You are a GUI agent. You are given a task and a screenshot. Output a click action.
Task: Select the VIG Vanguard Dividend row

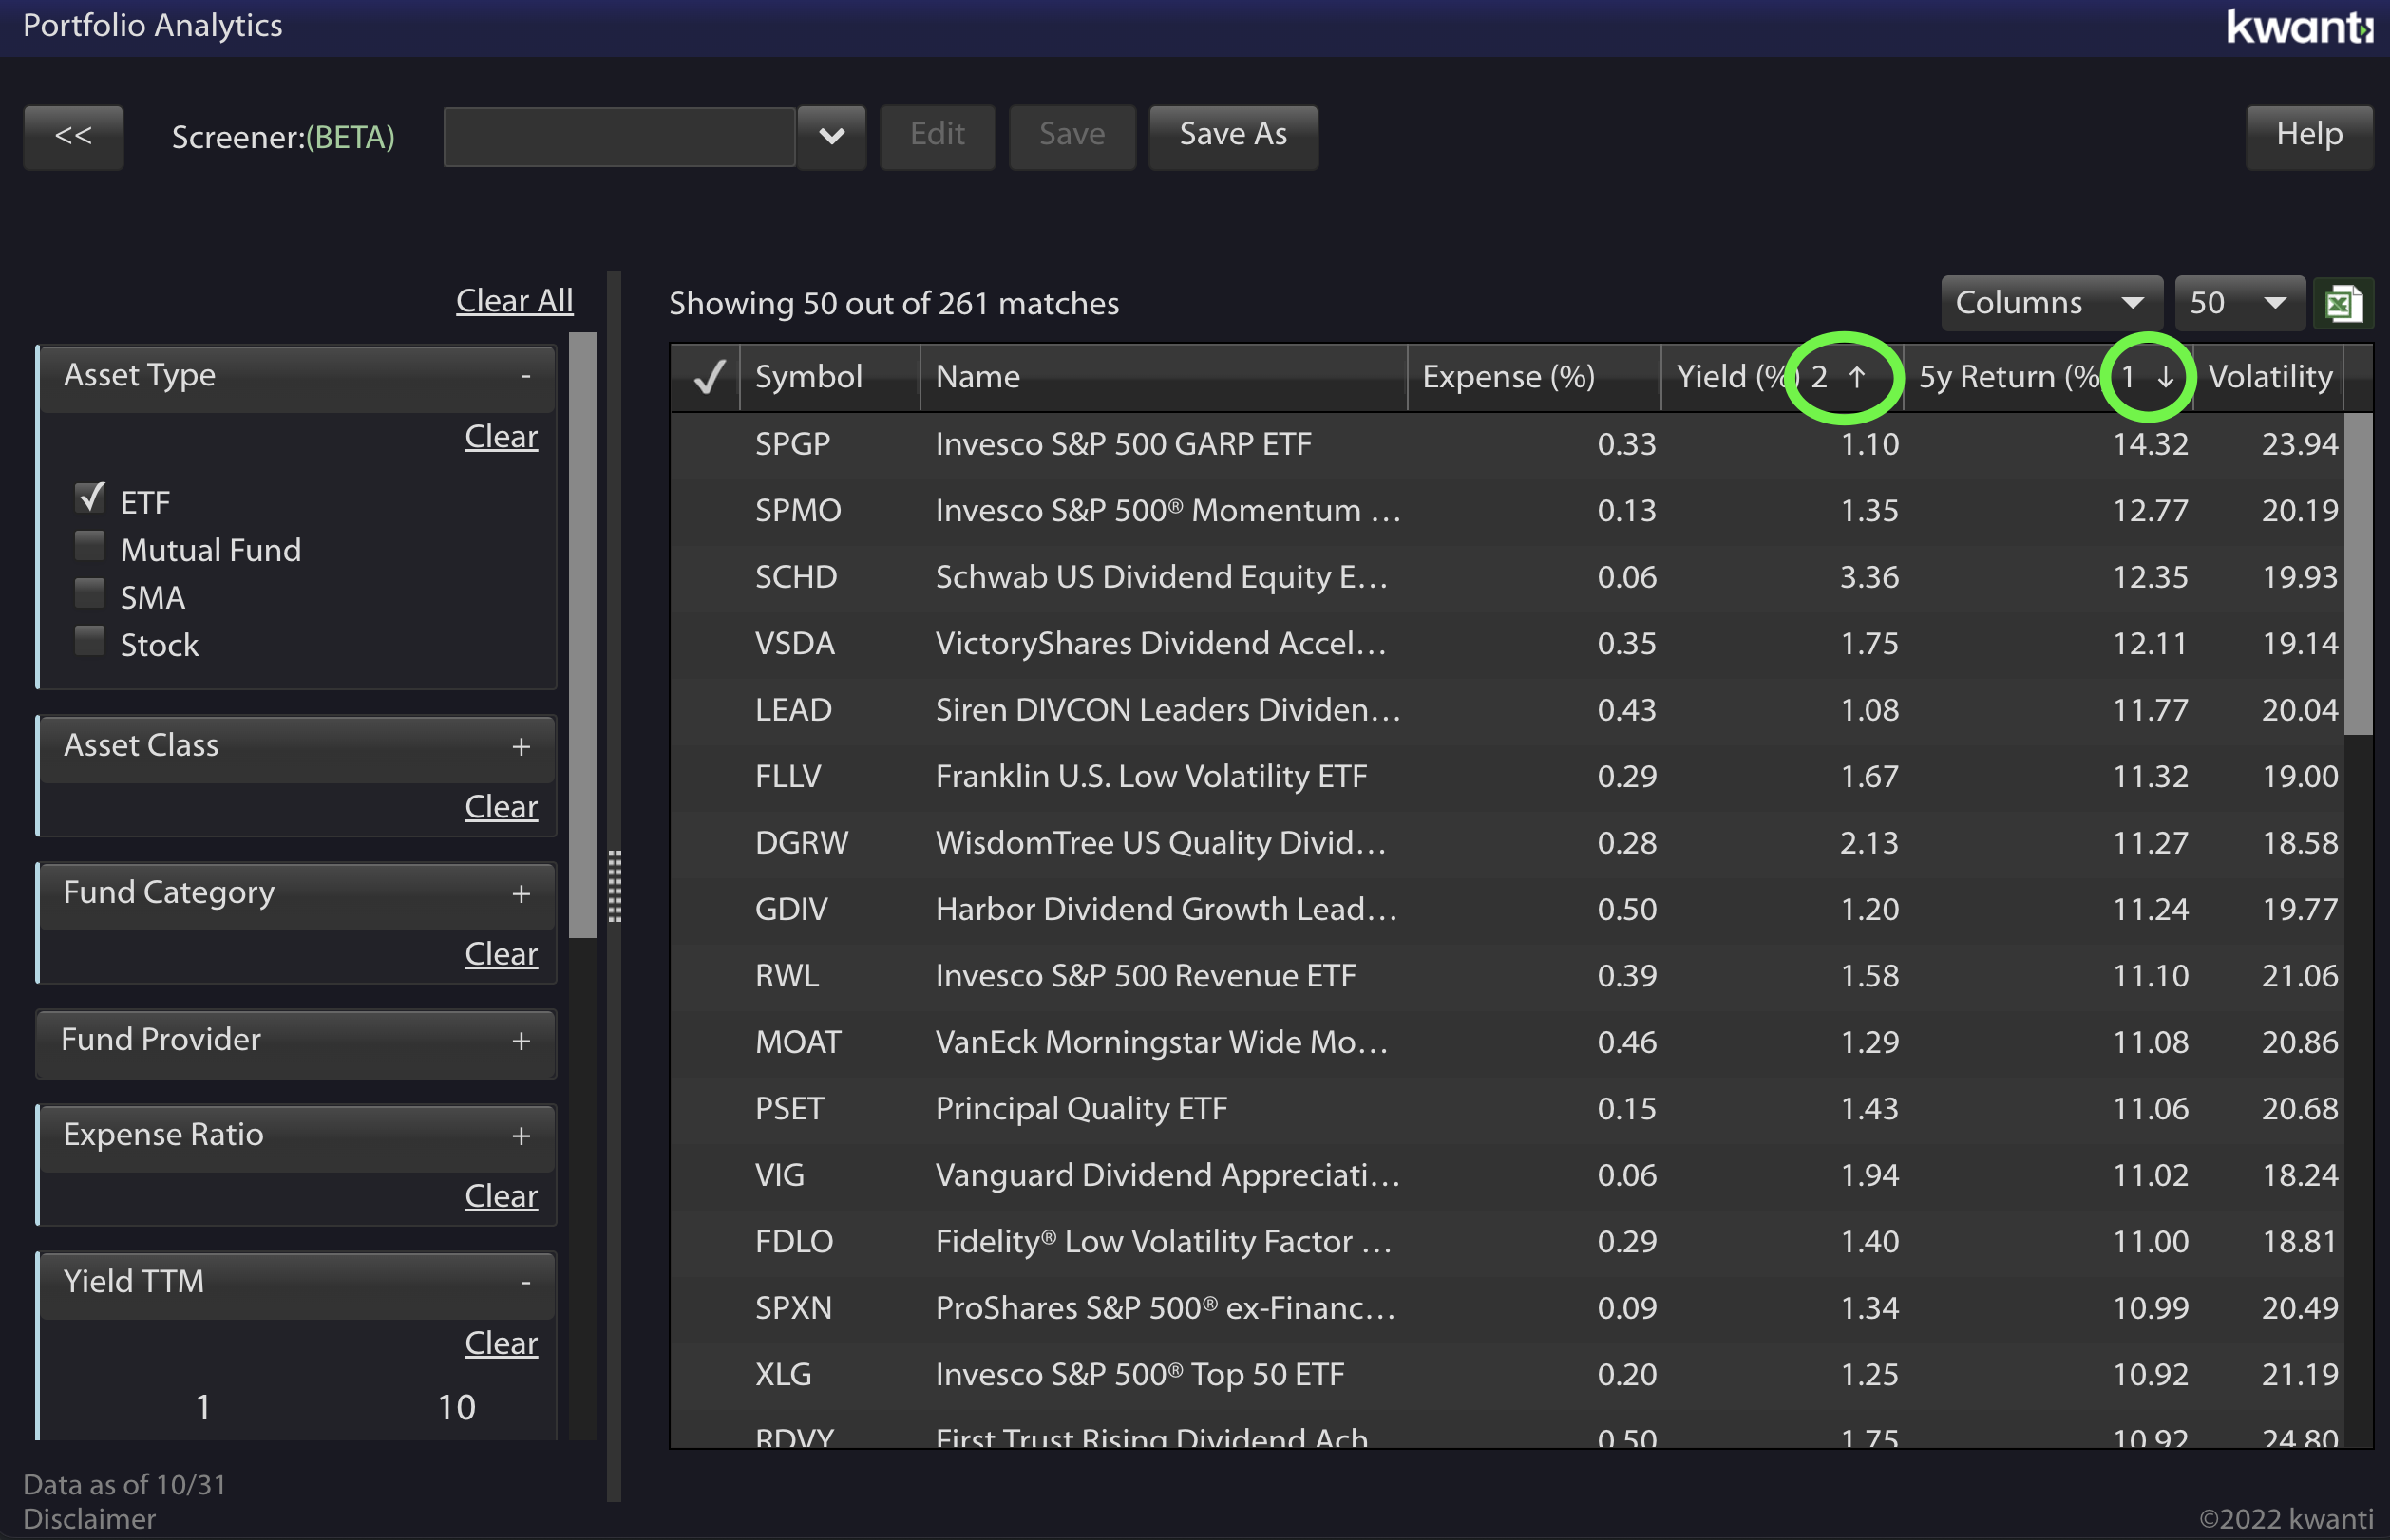(x=1507, y=1176)
